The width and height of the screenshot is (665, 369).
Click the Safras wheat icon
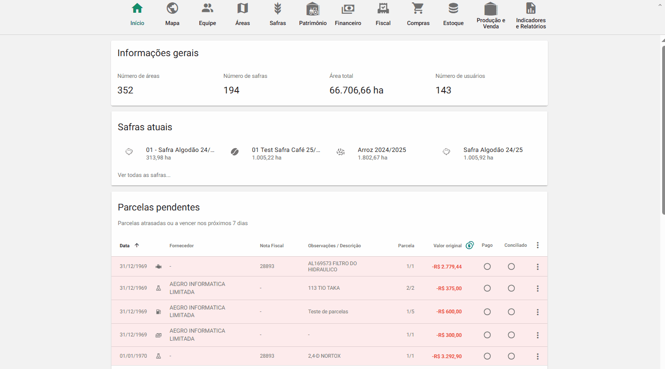[278, 8]
